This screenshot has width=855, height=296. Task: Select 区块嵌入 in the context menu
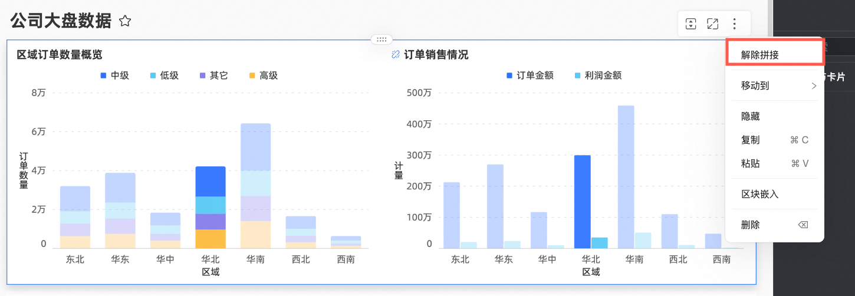point(774,194)
